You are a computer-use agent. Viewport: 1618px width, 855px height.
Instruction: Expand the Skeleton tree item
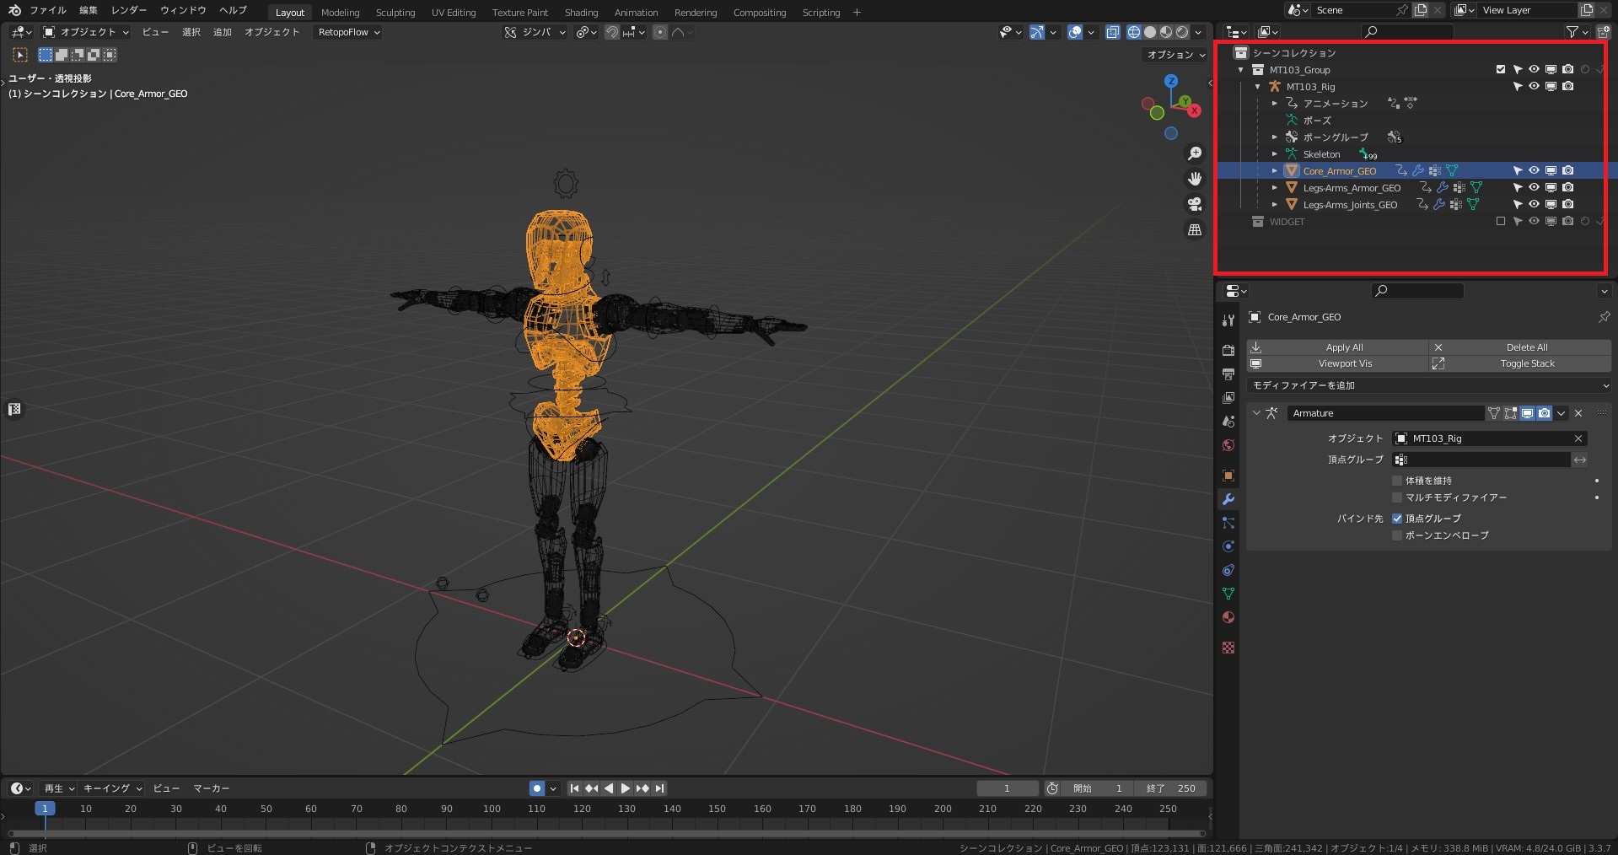1275,154
